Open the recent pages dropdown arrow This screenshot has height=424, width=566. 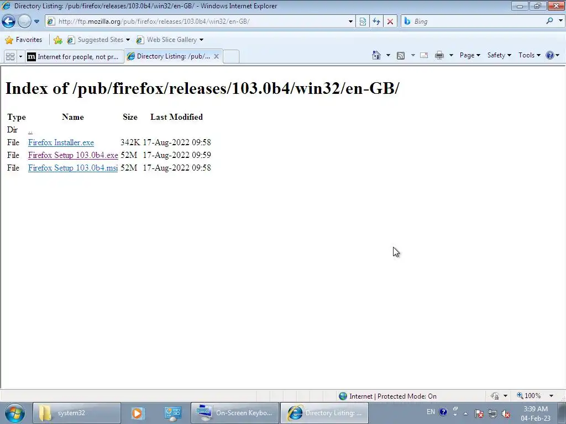point(37,22)
